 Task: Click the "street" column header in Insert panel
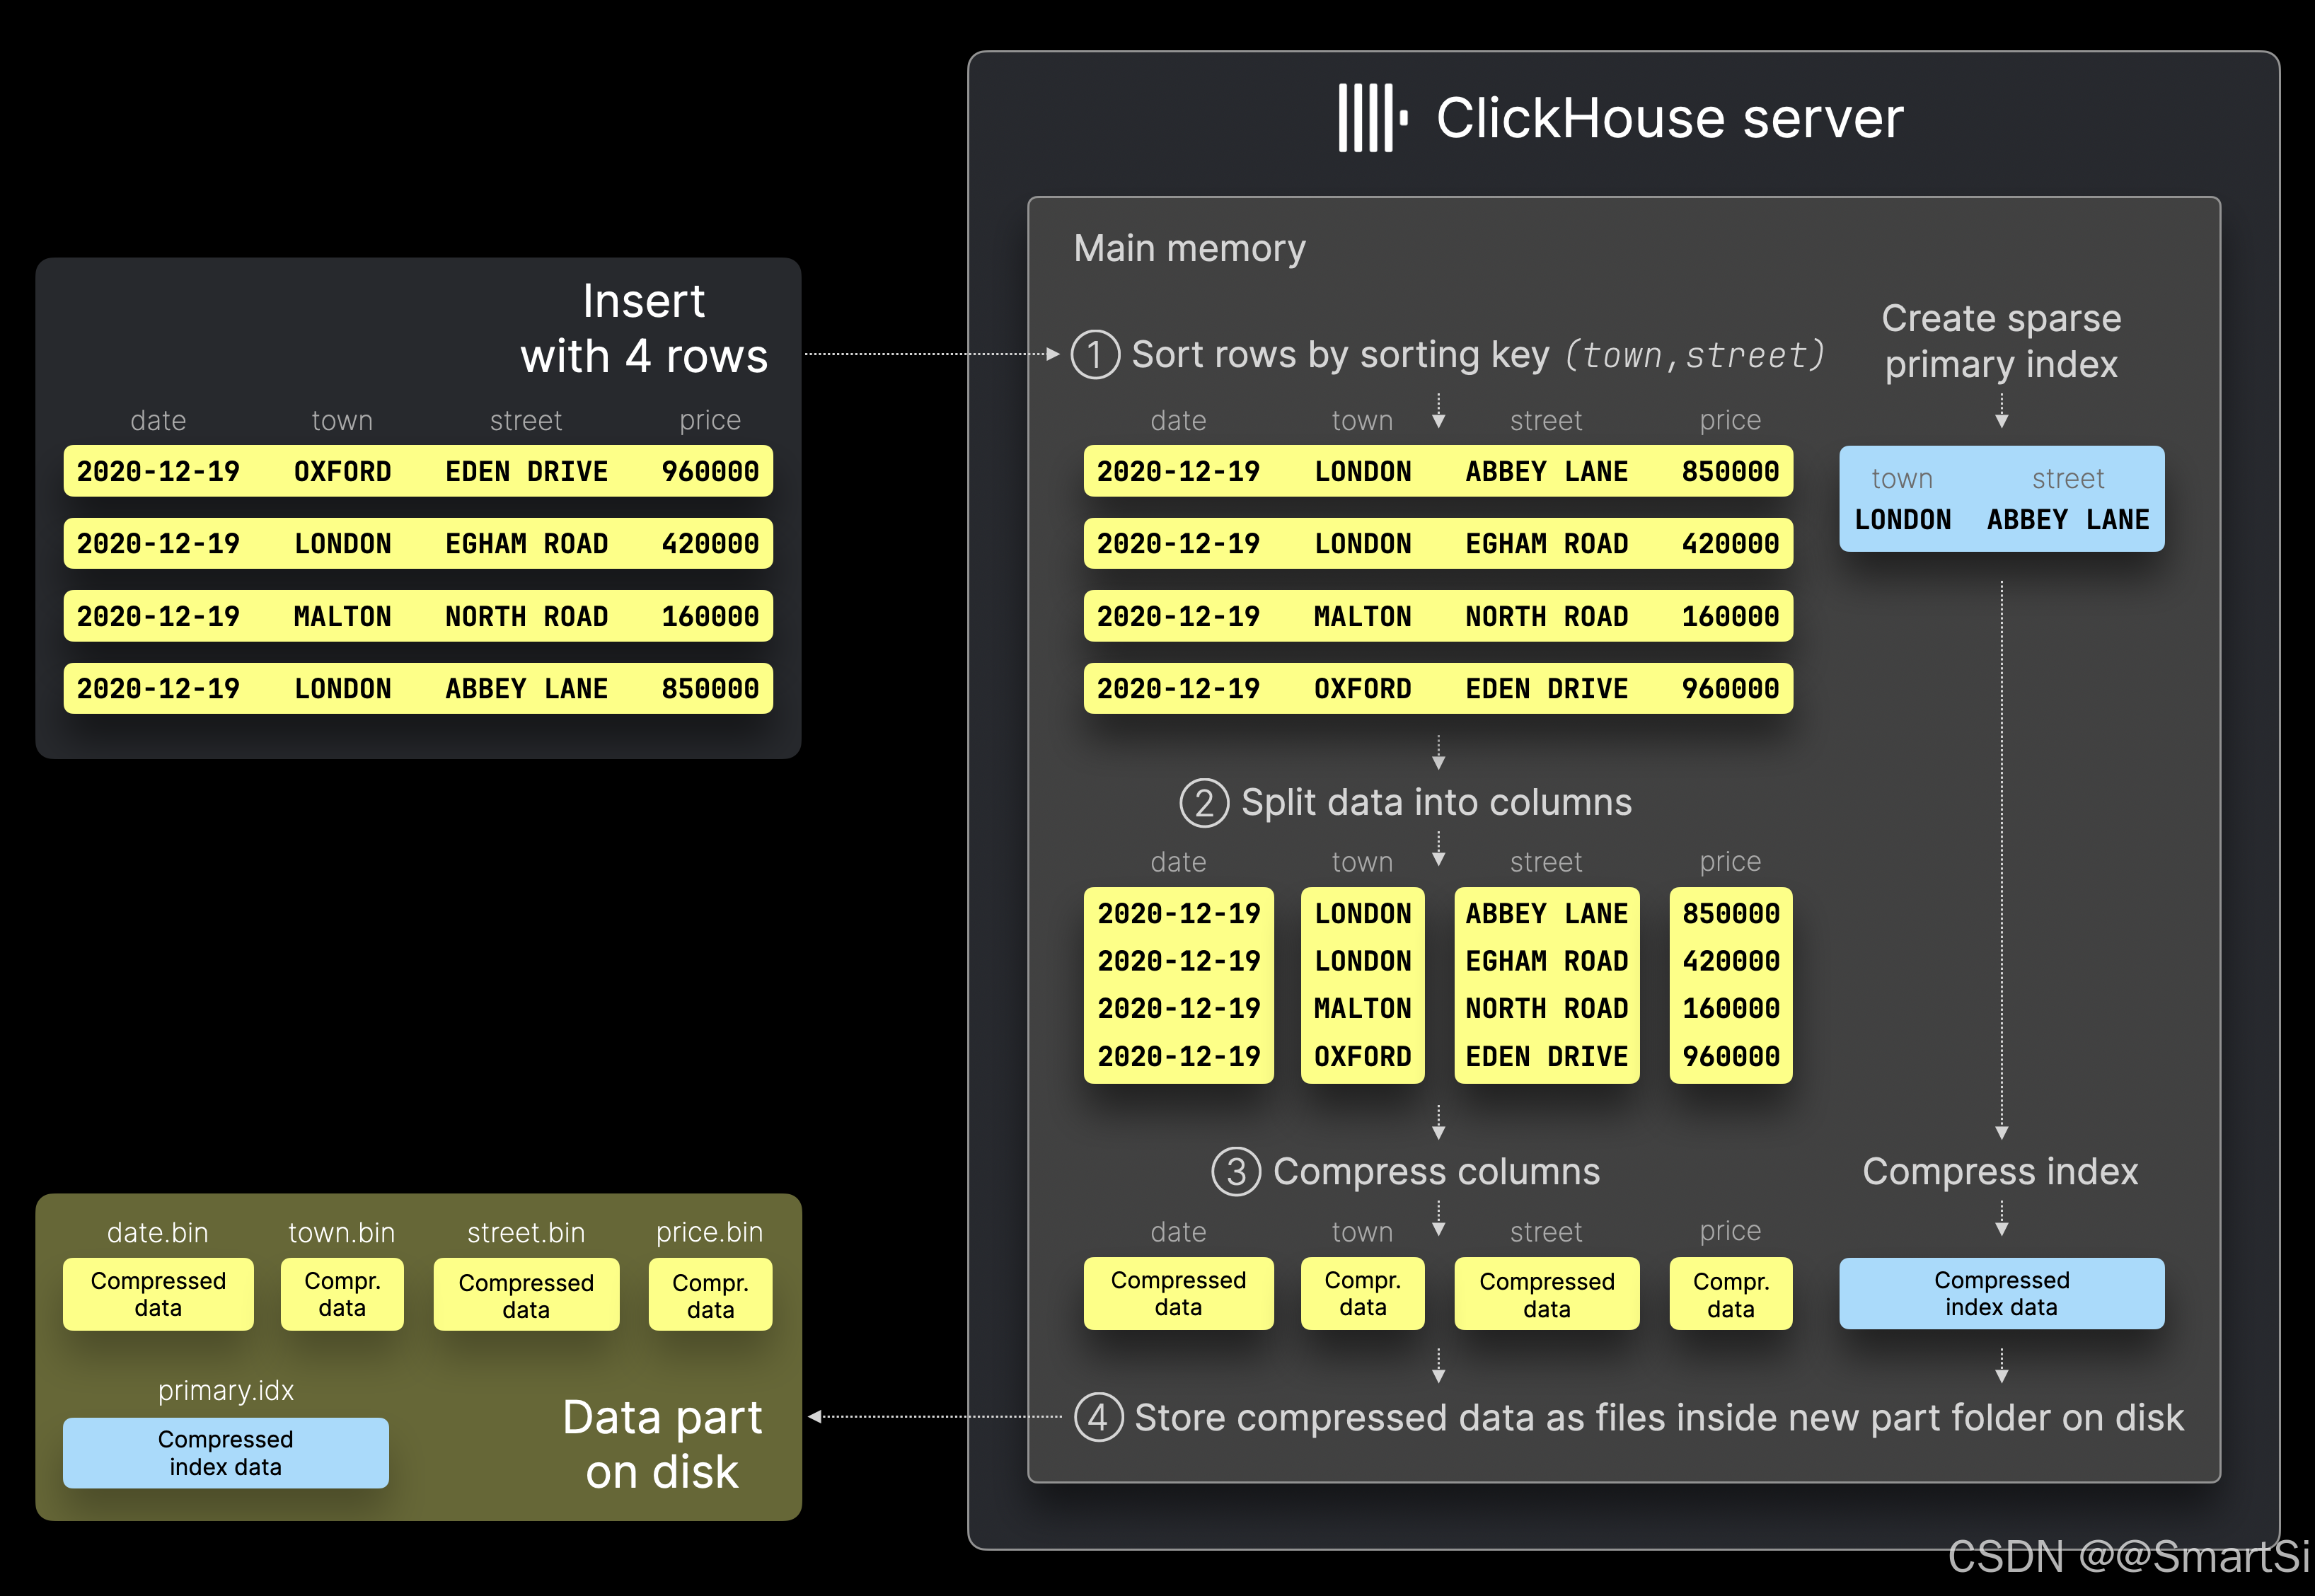pyautogui.click(x=526, y=420)
